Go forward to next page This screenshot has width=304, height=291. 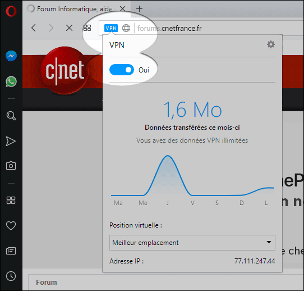pyautogui.click(x=51, y=28)
